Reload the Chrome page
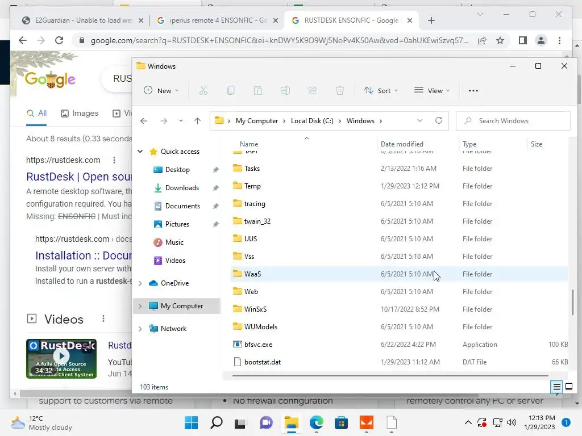 tap(59, 40)
